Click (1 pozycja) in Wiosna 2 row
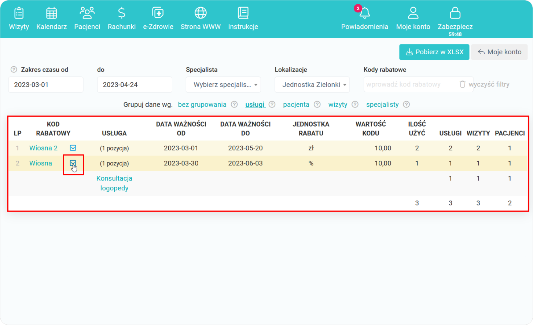 pyautogui.click(x=114, y=148)
